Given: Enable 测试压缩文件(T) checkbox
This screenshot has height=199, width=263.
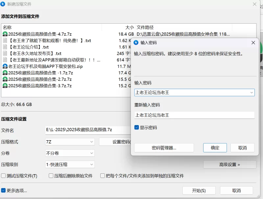Looking at the screenshot, I should tap(3, 176).
